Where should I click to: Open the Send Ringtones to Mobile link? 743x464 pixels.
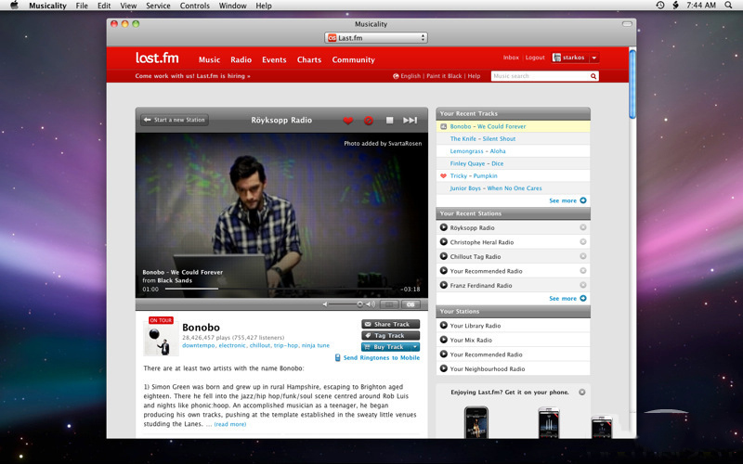[382, 358]
